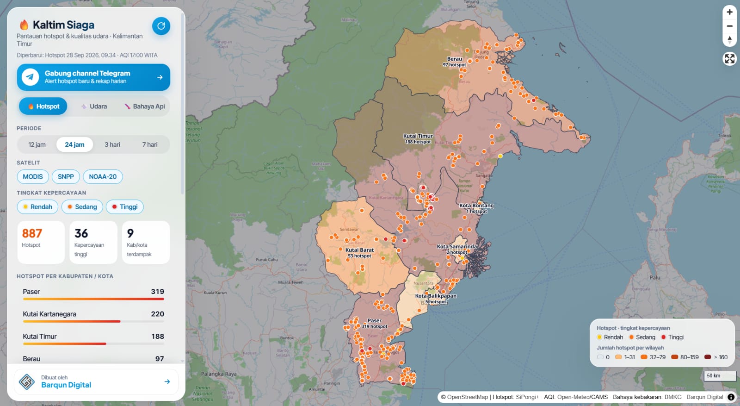Toggle Rendah confidence level filter

37,206
